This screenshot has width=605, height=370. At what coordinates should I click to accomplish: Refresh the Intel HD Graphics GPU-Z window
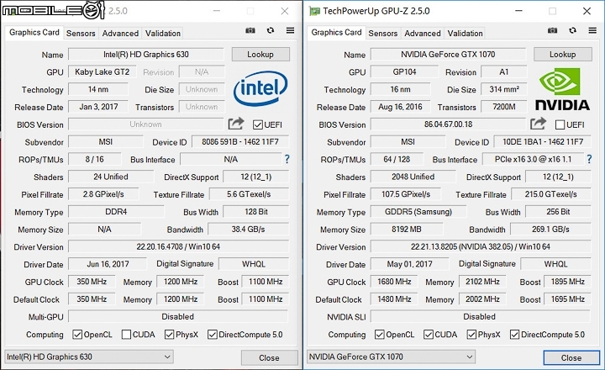271,30
